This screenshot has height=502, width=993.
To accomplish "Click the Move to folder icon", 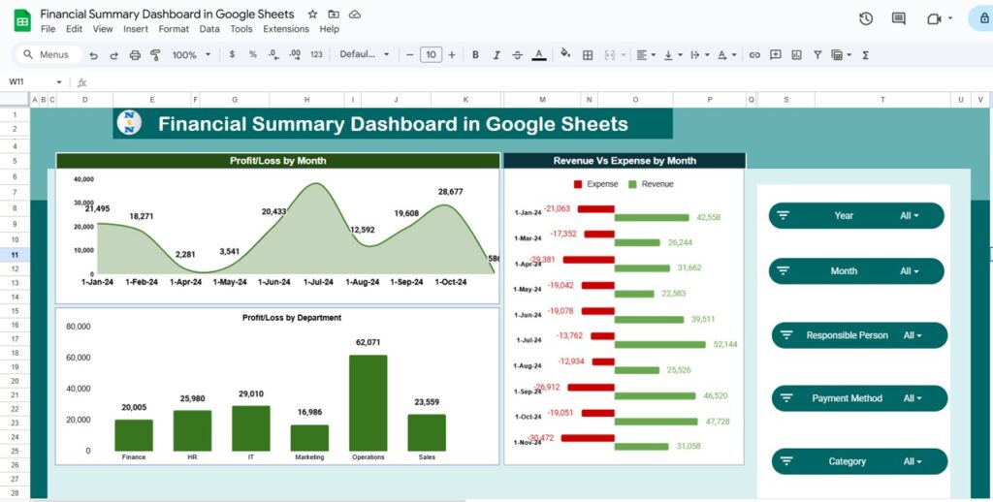I will 334,14.
